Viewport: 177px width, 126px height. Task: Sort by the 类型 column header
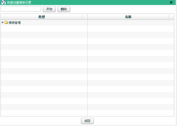tap(42, 17)
